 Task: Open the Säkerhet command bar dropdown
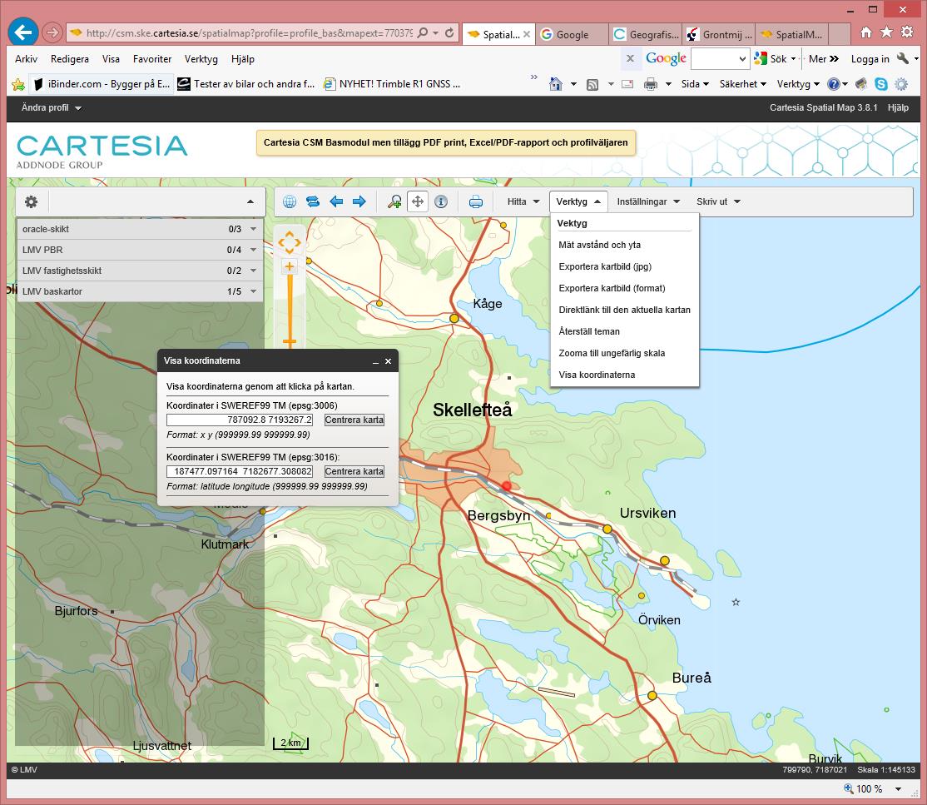[742, 84]
